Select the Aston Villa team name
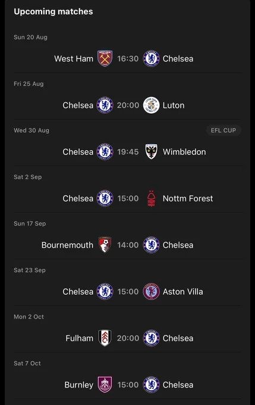The image size is (255, 405). pyautogui.click(x=183, y=292)
